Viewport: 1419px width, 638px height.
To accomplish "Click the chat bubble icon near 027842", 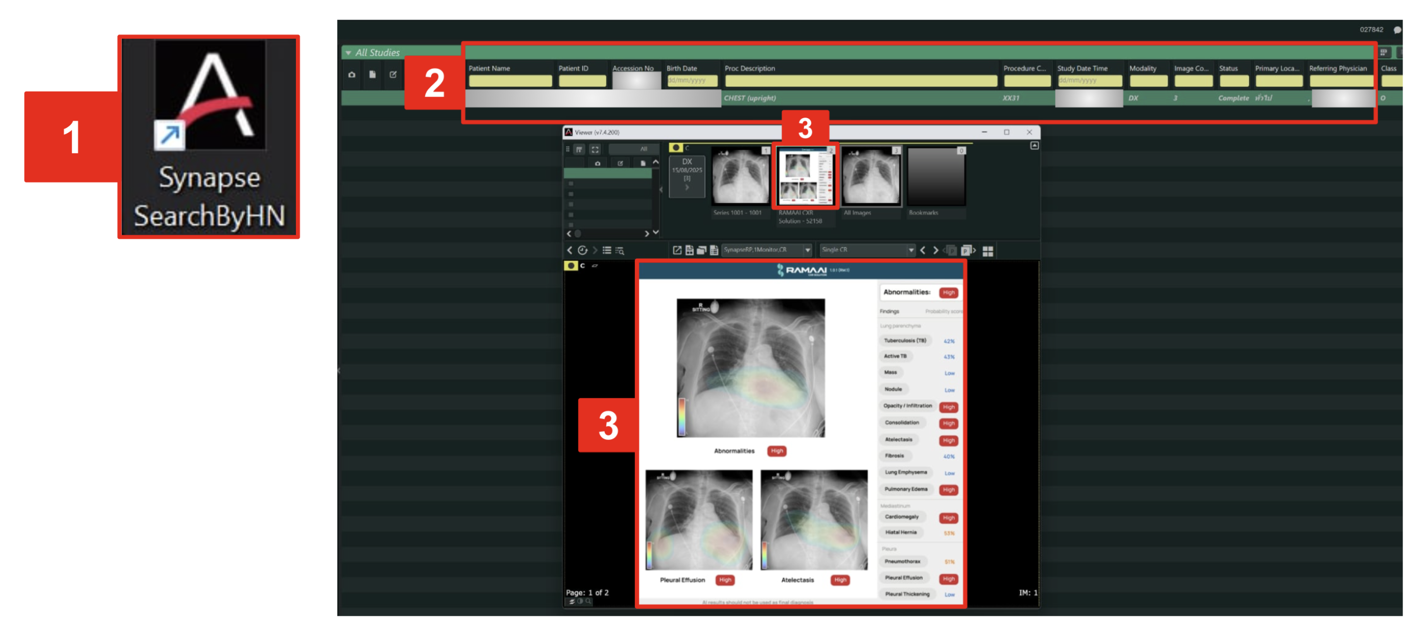I will pyautogui.click(x=1397, y=30).
